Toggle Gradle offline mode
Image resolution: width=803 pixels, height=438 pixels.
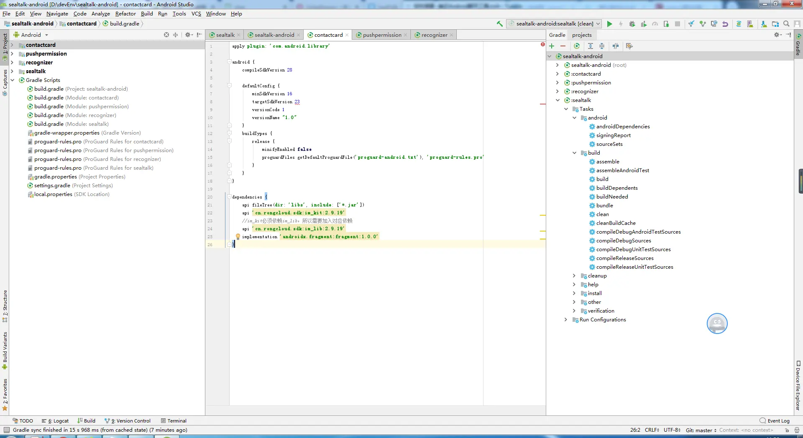[616, 46]
